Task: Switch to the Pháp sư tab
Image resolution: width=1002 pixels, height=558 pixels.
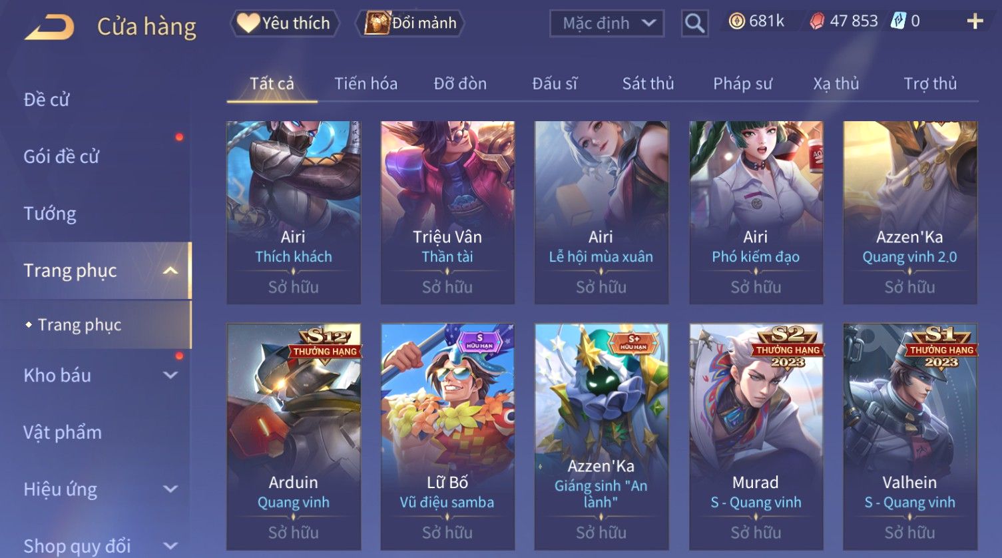Action: pyautogui.click(x=742, y=83)
